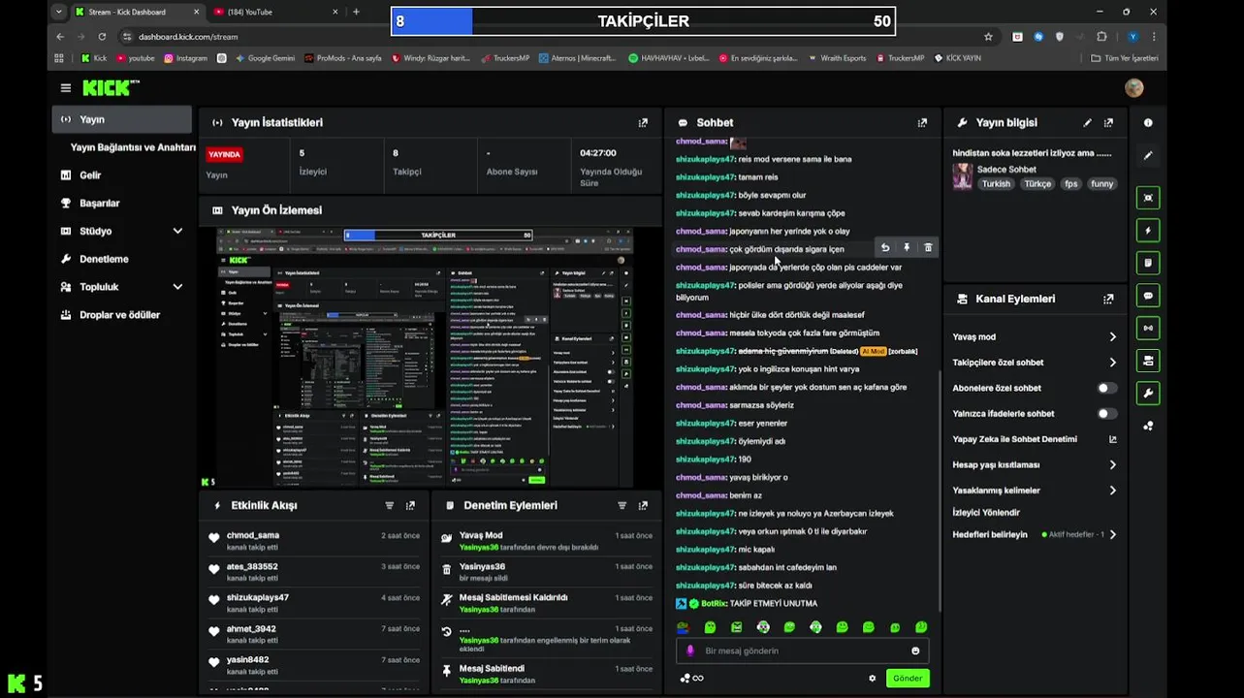The height and width of the screenshot is (698, 1244).
Task: Toggle the document moderation widget icon
Action: 1148,263
